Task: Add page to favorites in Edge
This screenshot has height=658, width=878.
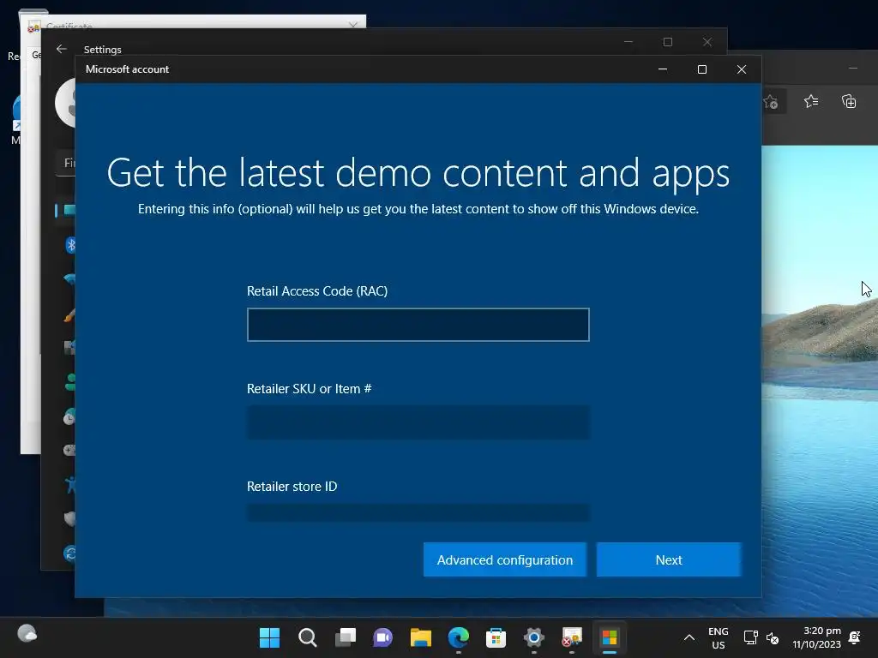Action: pos(771,102)
